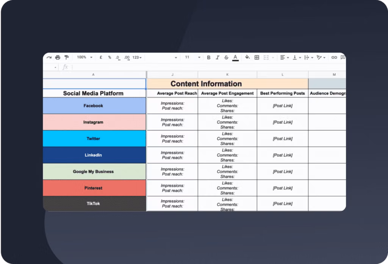Decrease decimal places in toolbar
The image size is (388, 264).
tap(118, 57)
